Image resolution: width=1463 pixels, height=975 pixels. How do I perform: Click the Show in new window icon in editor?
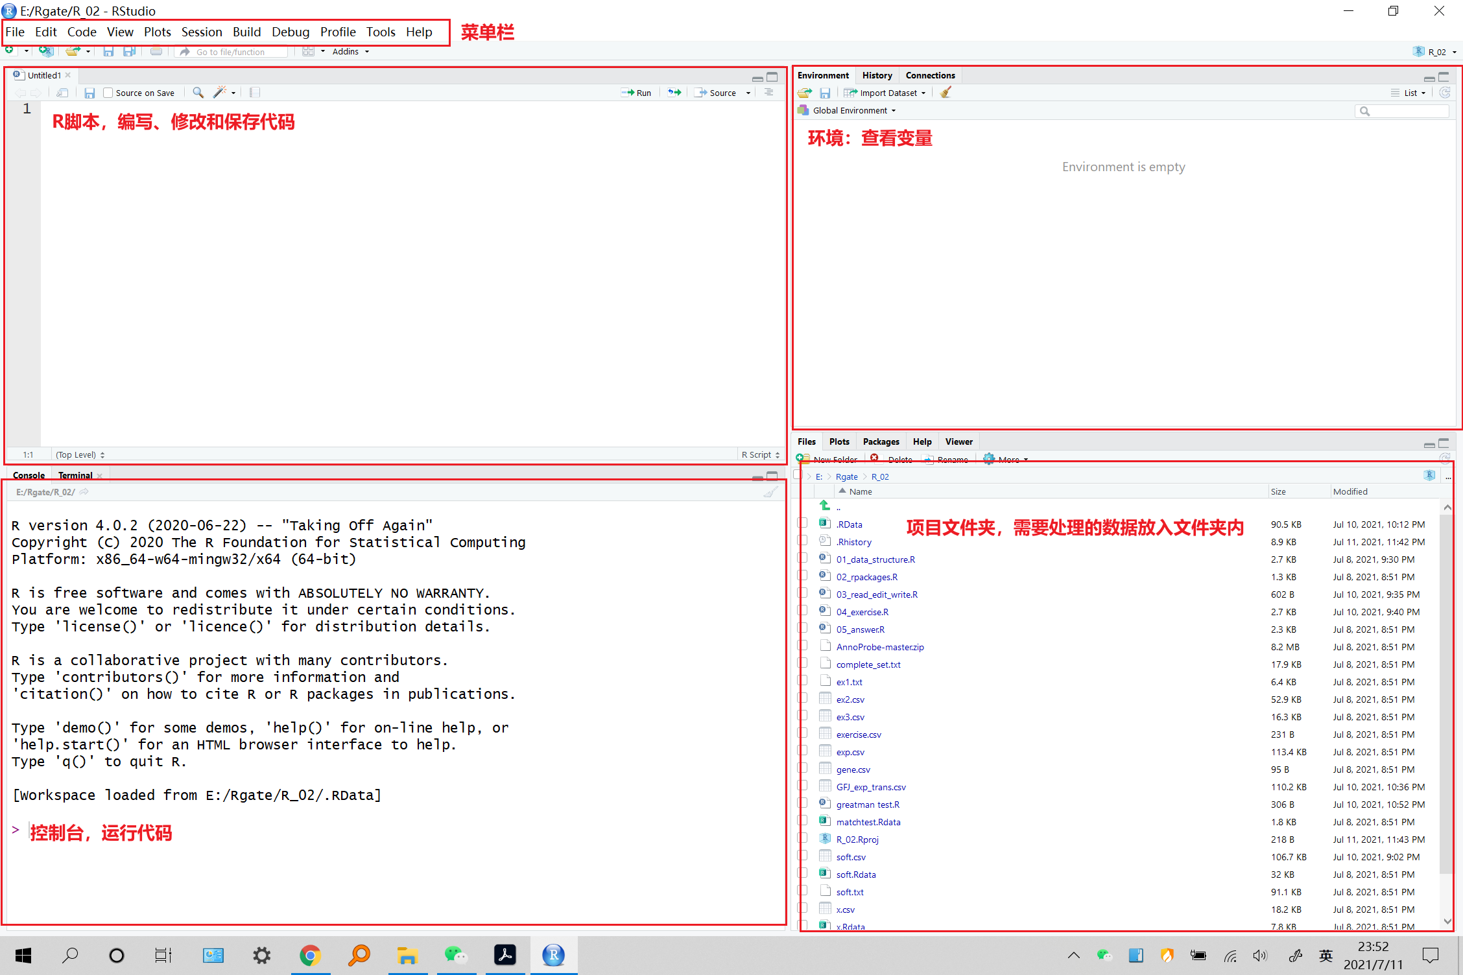(x=62, y=93)
